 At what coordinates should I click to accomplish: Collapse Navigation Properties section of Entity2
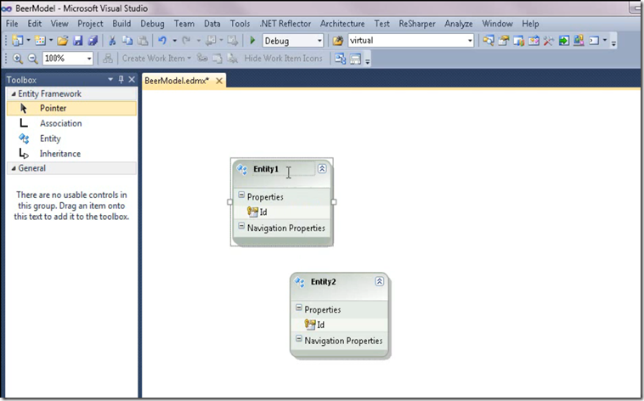pos(299,339)
